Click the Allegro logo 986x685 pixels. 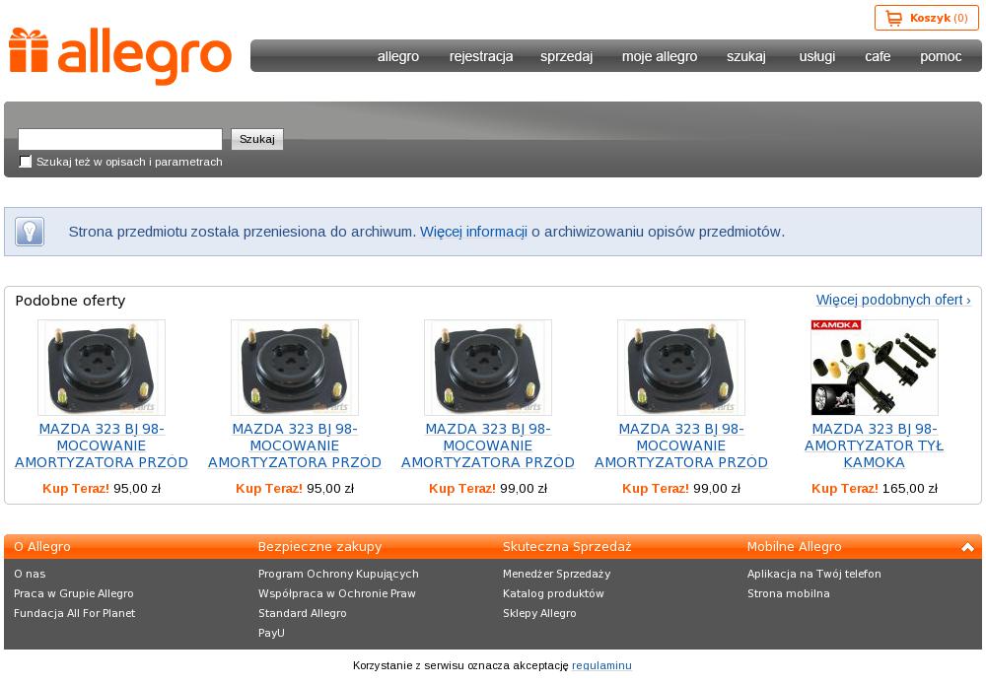pos(120,56)
